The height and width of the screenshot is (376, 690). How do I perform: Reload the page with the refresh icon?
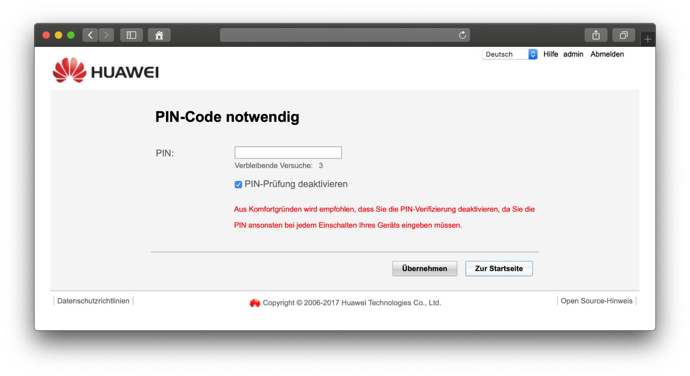[463, 35]
